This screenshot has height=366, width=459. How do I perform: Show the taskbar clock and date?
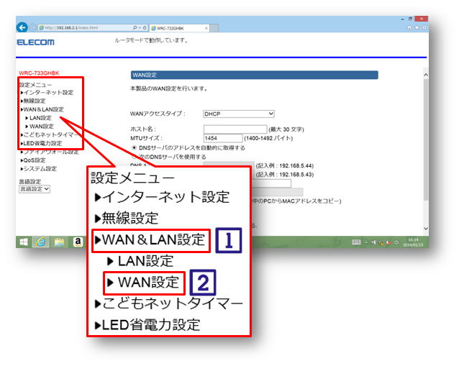(x=413, y=242)
